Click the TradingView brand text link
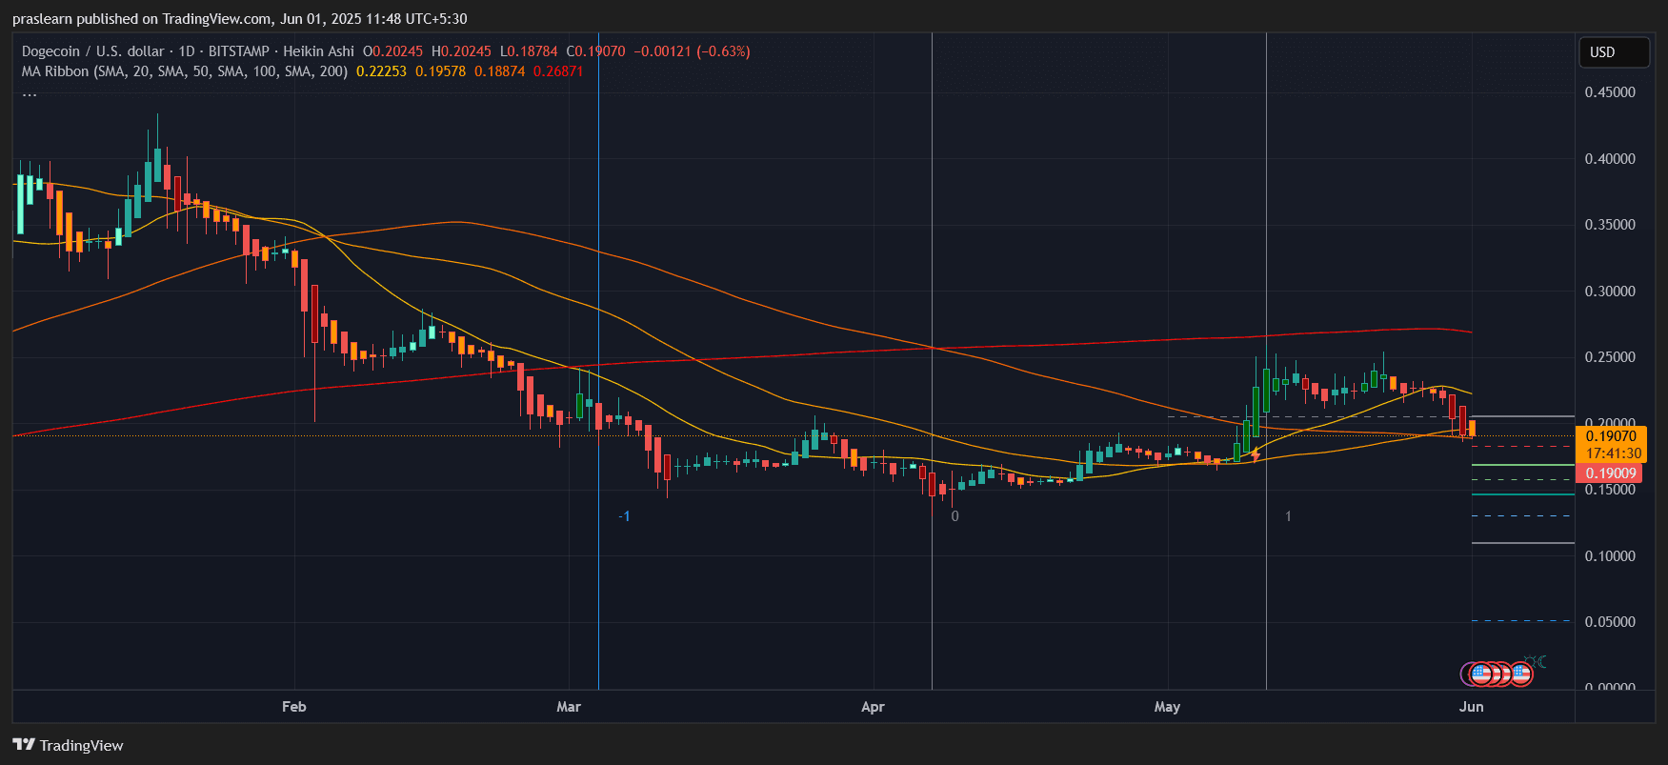Screen dimensions: 1668x765 81,745
